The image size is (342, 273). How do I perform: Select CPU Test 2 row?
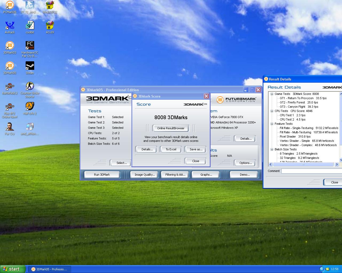[293, 119]
